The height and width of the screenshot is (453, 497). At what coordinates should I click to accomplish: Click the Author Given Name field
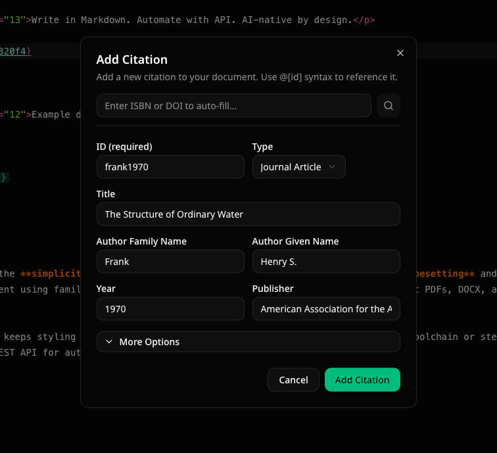326,262
